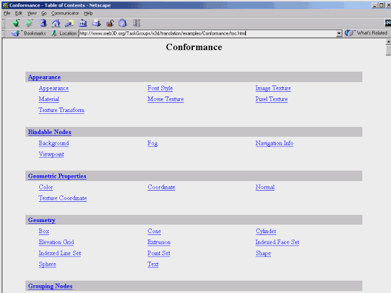Click the vertical scrollbar up arrow

(388, 42)
